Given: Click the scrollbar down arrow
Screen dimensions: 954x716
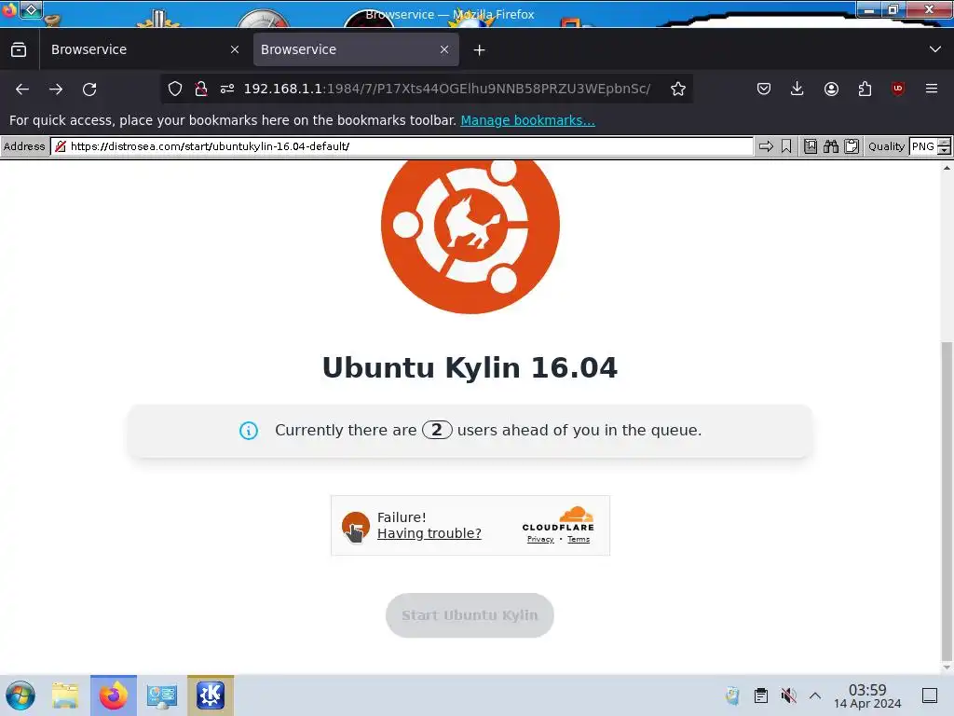Looking at the screenshot, I should coord(947,668).
